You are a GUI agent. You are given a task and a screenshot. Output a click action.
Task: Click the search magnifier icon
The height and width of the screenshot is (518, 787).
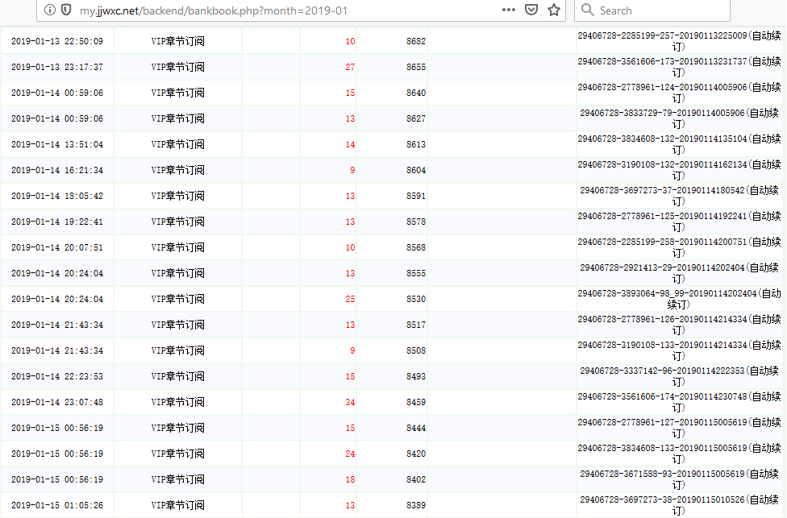pos(587,10)
